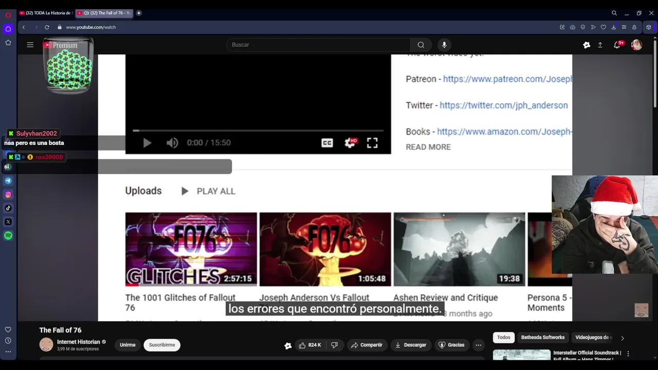The image size is (658, 370).
Task: Advance filter chips with right chevron
Action: [x=623, y=338]
